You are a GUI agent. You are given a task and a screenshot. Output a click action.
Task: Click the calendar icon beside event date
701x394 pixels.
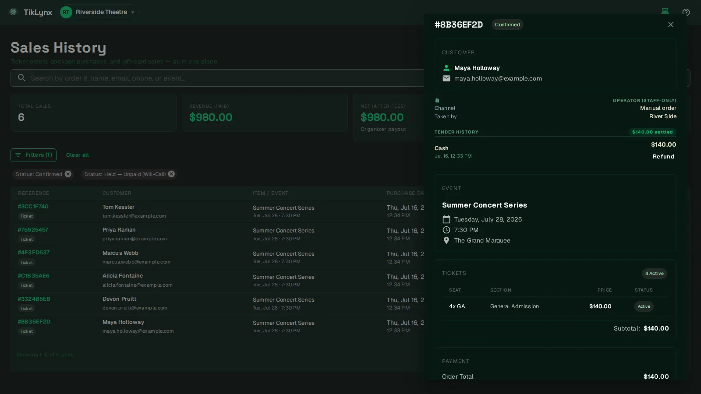coord(446,219)
